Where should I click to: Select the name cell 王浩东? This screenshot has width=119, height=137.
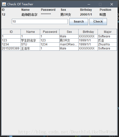(30, 48)
